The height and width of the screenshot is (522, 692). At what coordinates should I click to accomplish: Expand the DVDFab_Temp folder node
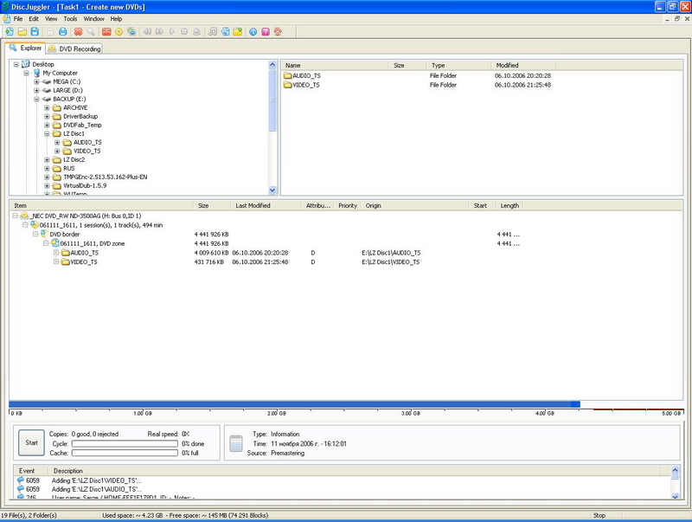tap(47, 125)
